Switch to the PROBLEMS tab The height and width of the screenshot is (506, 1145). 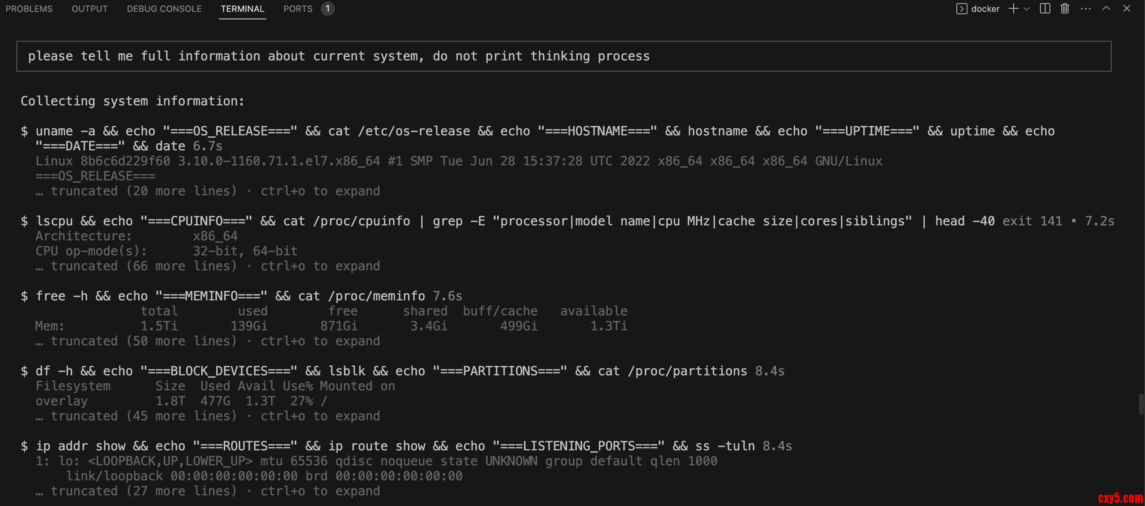pos(29,9)
